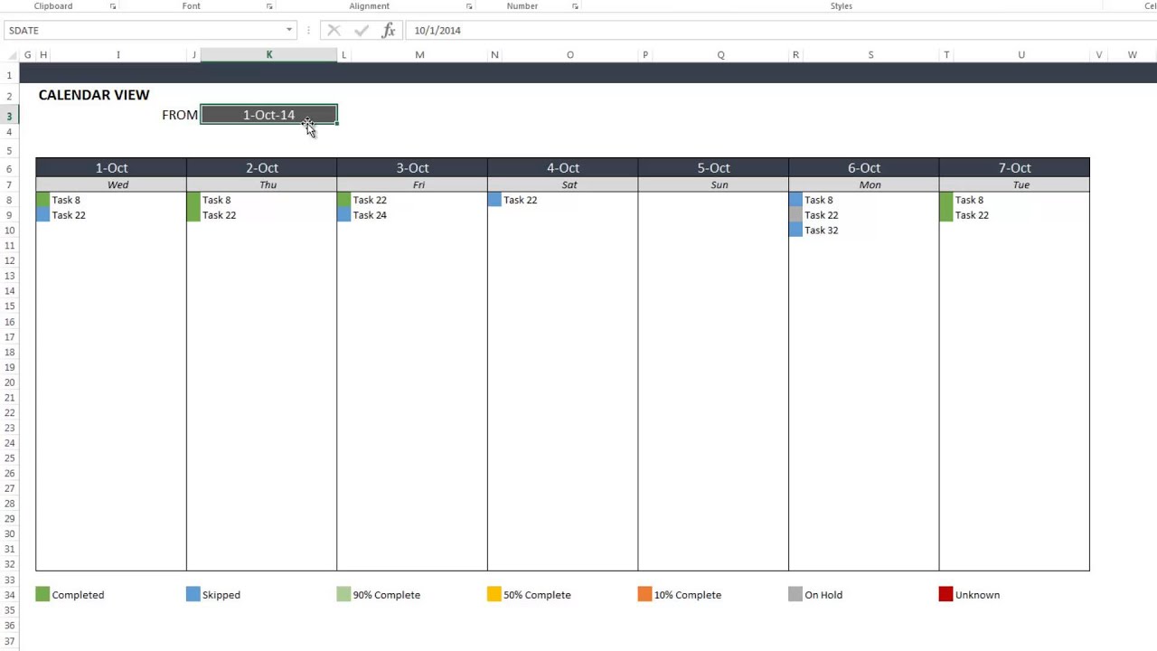This screenshot has width=1157, height=651.
Task: Click Task 8 under 1-Oct
Action: click(x=66, y=200)
